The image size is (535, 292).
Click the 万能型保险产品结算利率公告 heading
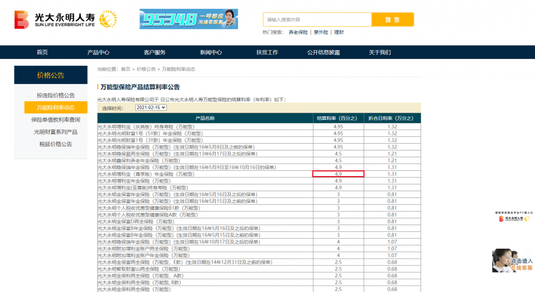140,87
